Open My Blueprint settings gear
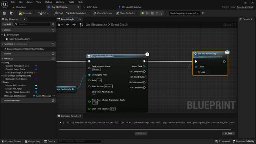256x144 pixels. (x=53, y=24)
